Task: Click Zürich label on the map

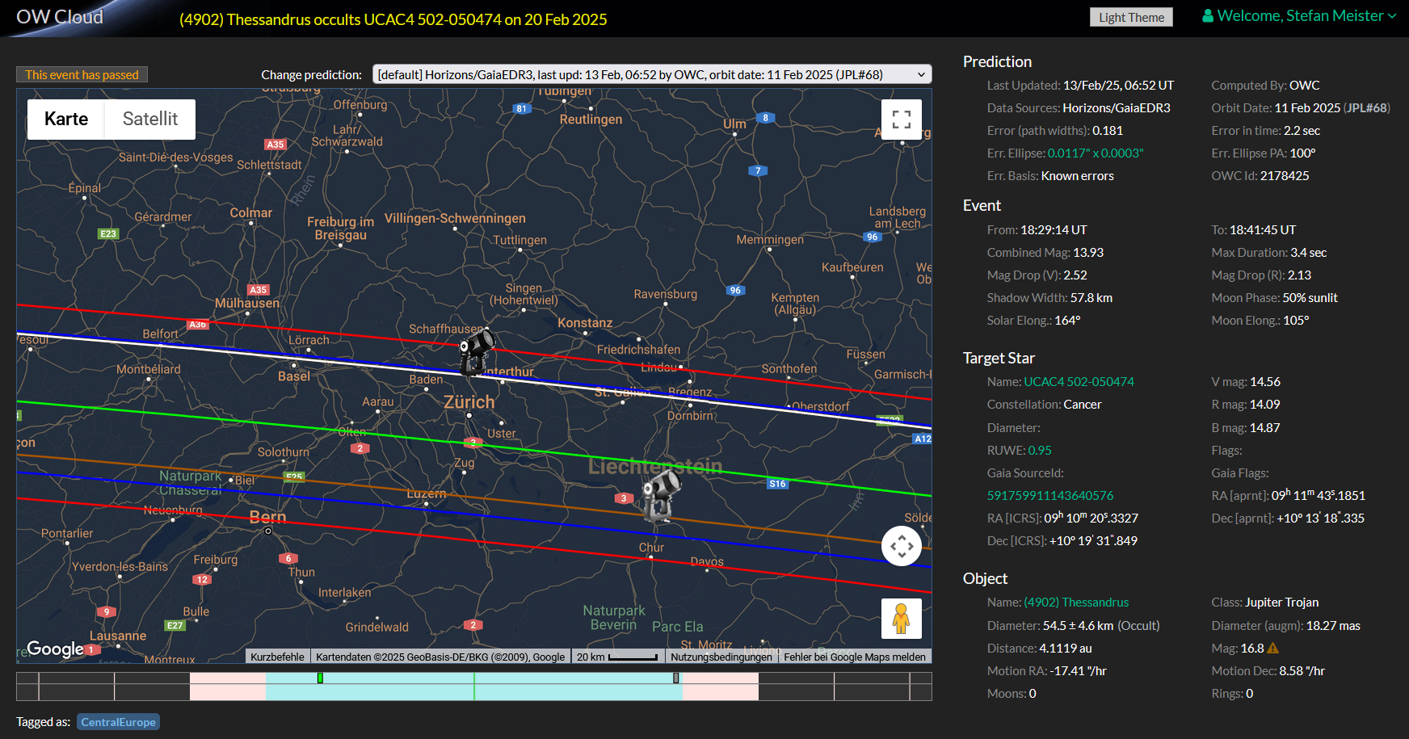Action: (469, 401)
